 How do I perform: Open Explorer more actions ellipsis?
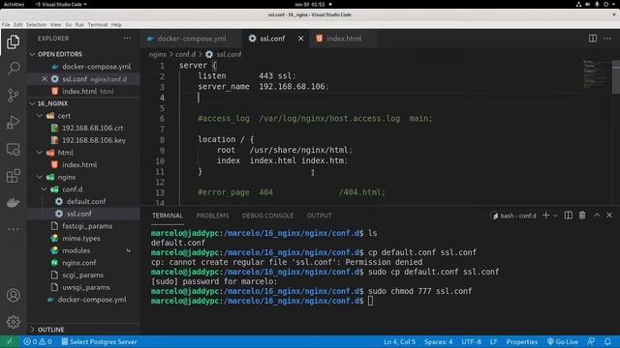(127, 39)
